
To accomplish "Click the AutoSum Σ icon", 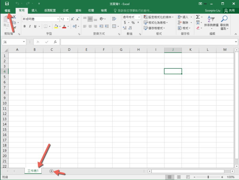I will pyautogui.click(x=198, y=17).
